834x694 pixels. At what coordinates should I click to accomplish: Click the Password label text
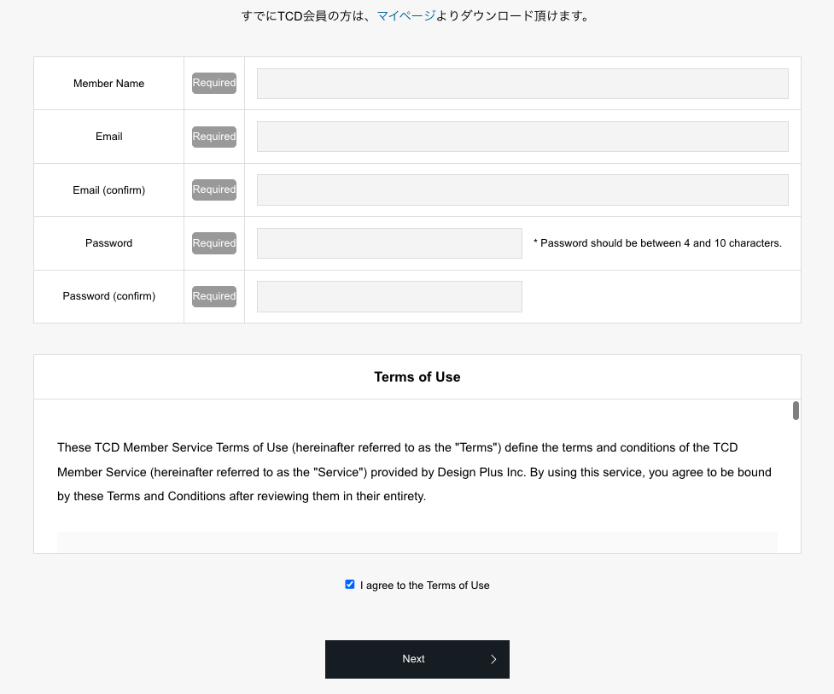pyautogui.click(x=108, y=243)
